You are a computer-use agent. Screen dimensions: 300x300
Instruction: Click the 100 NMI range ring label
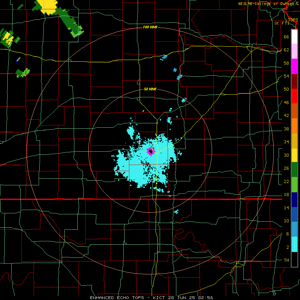(x=150, y=27)
